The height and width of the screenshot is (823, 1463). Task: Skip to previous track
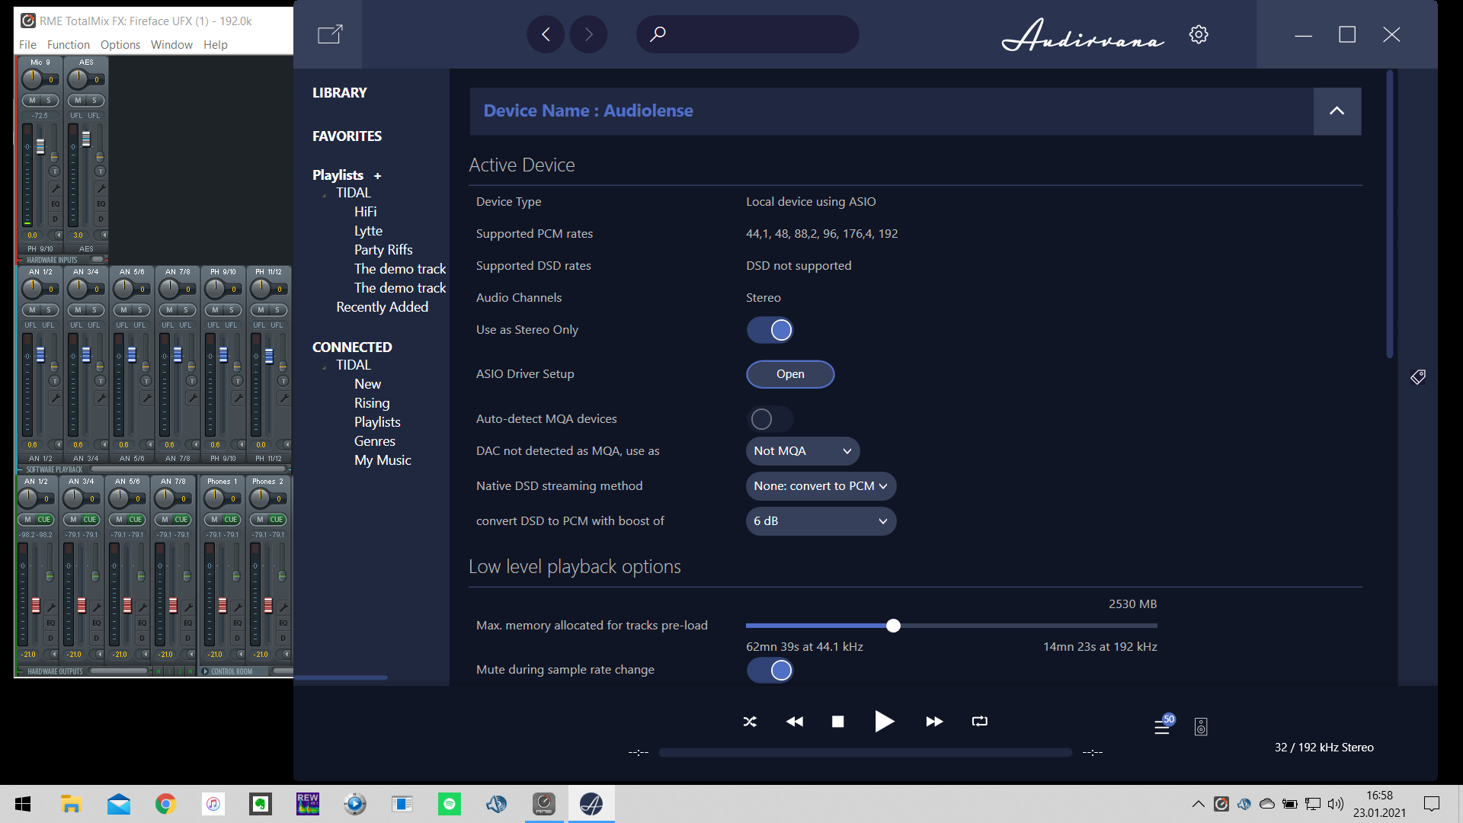click(794, 721)
